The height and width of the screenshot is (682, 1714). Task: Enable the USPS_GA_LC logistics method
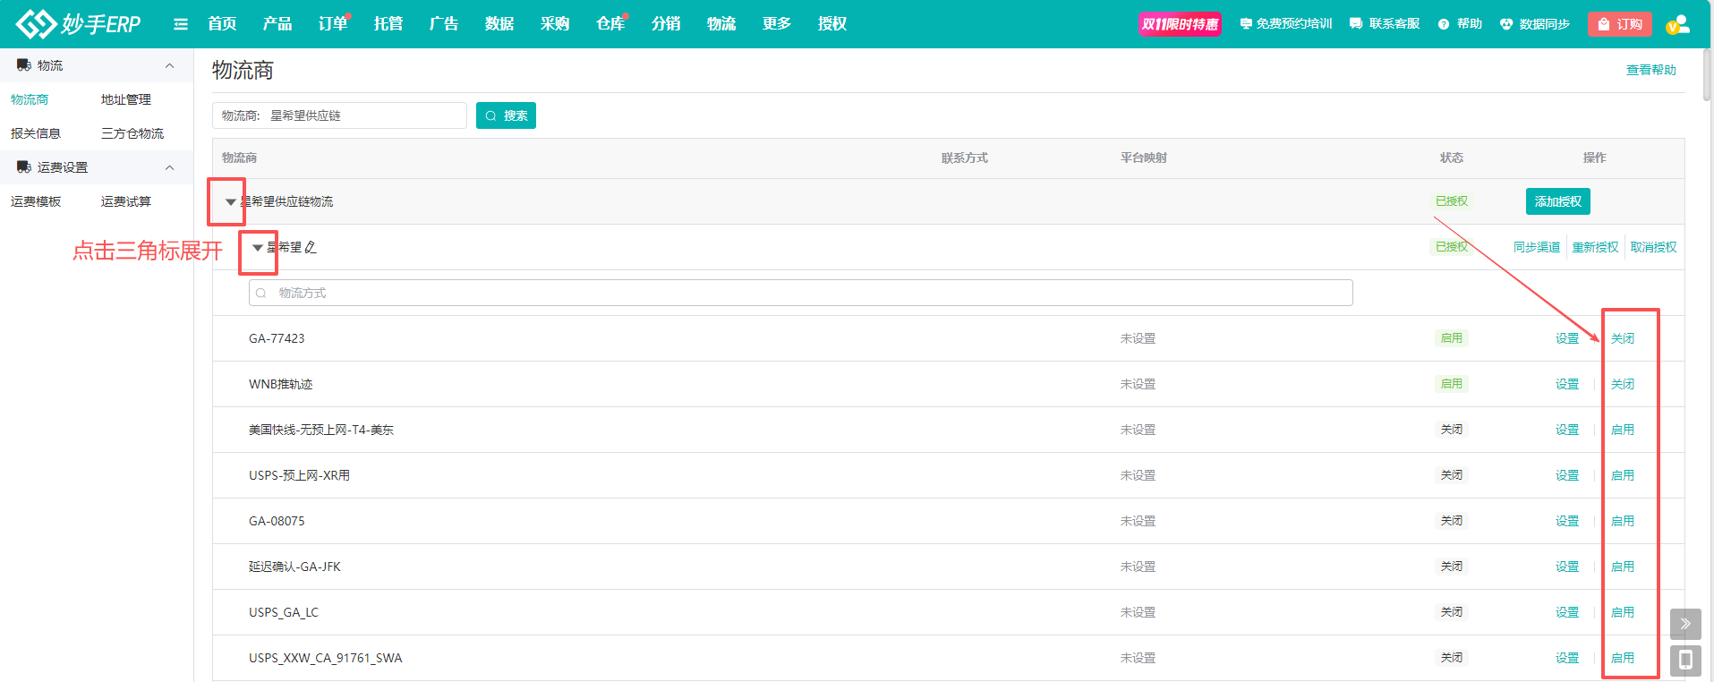1622,612
